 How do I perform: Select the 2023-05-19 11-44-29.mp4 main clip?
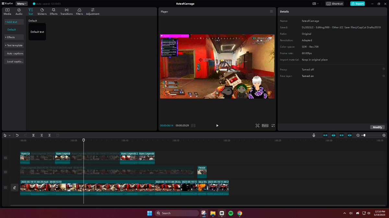click(87, 188)
